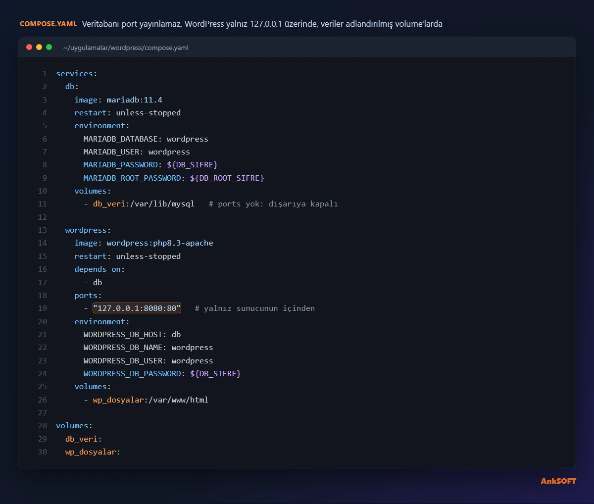Click the yellow minimize dot in title bar
This screenshot has width=594, height=504.
pyautogui.click(x=39, y=47)
